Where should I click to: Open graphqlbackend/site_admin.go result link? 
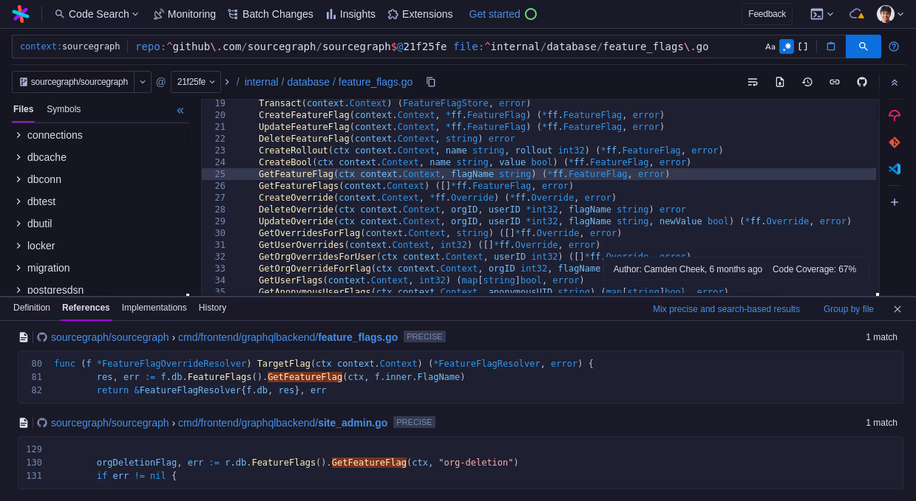tap(282, 423)
